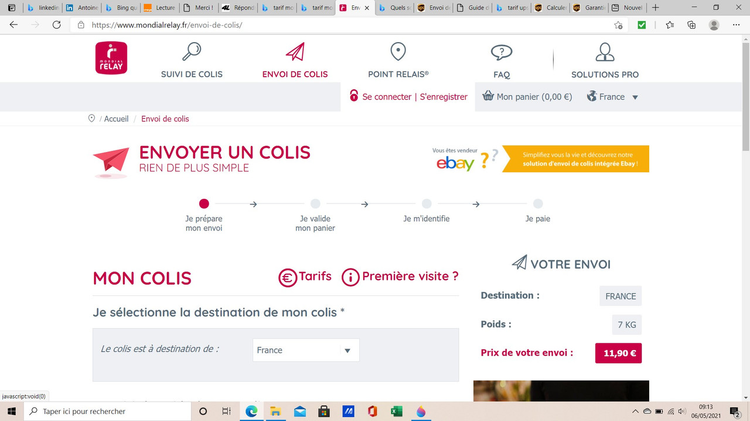Click Je paie step dot

click(x=538, y=204)
